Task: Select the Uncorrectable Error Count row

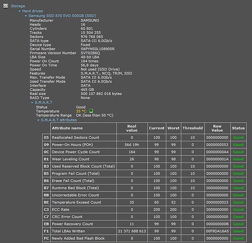Action: [144, 195]
